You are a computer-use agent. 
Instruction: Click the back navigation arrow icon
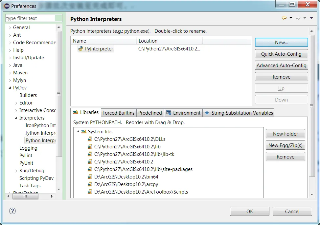point(284,18)
